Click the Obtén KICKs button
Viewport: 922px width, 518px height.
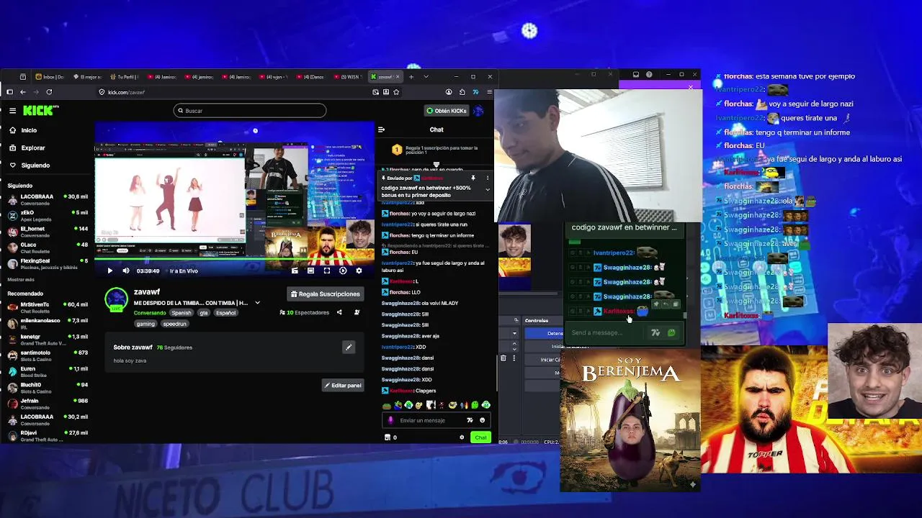(x=447, y=111)
